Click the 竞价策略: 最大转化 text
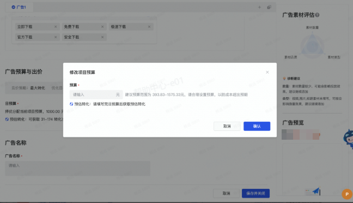353x203 pixels. [28, 88]
